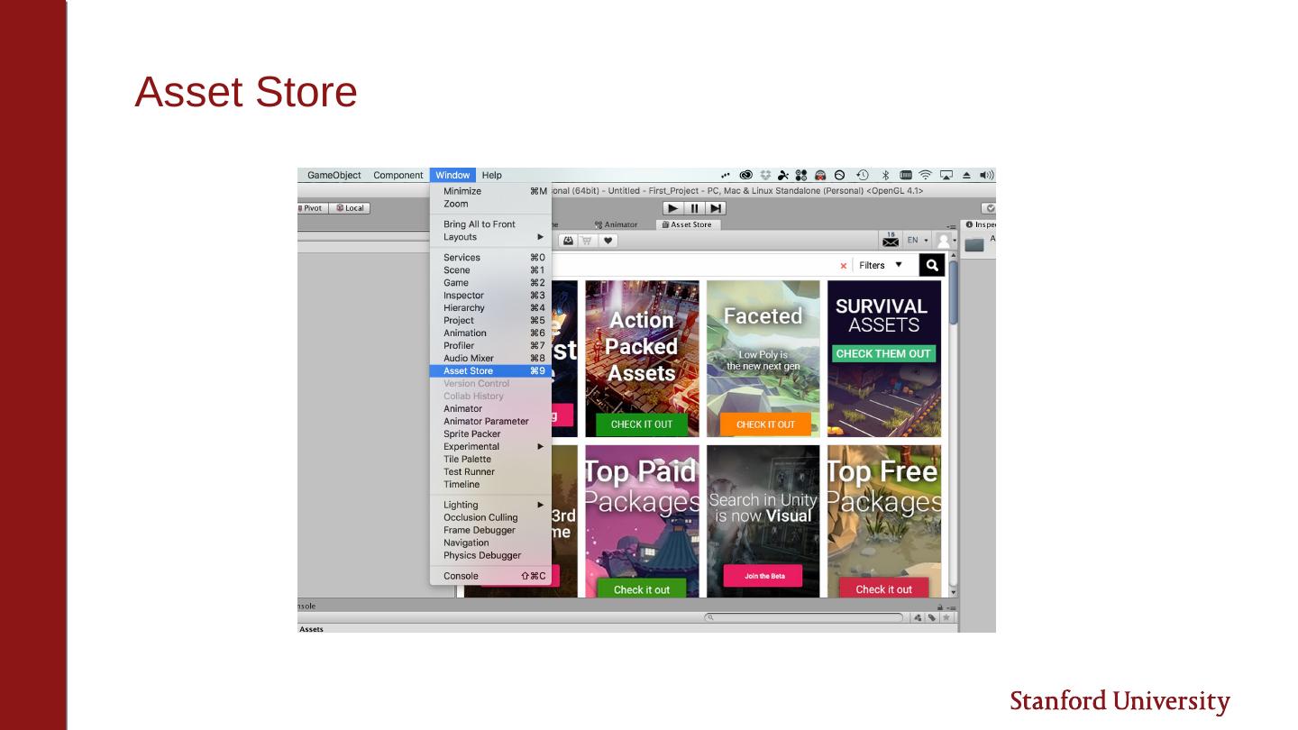Open Services from Window menu
Viewport: 1298px width, 730px height.
coord(490,258)
